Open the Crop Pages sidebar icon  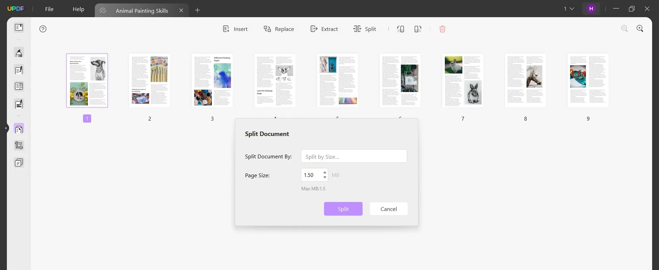click(x=19, y=146)
